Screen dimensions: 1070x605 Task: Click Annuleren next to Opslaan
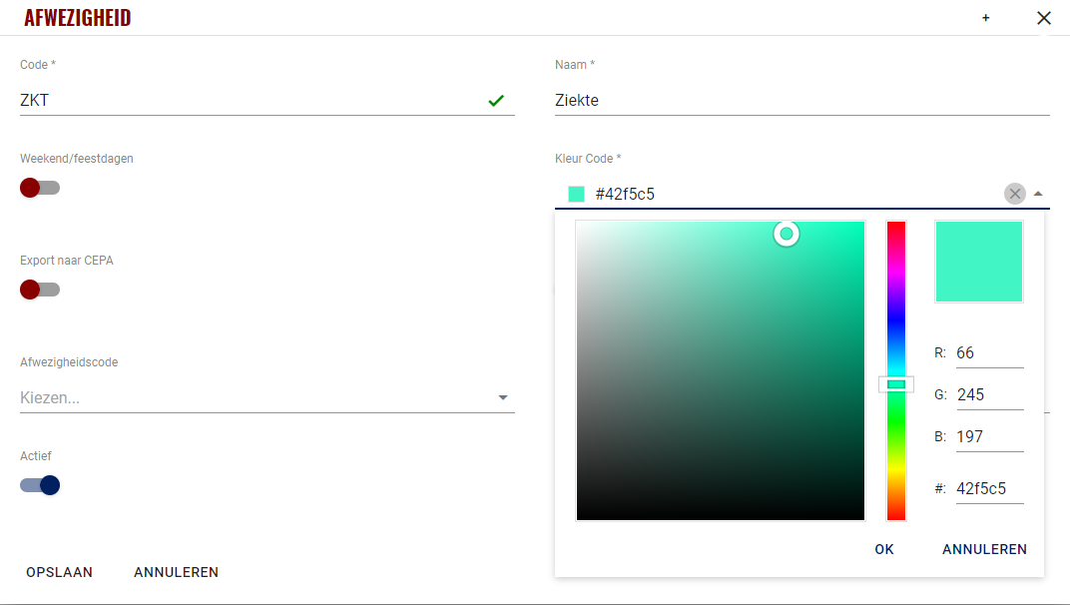pyautogui.click(x=176, y=573)
